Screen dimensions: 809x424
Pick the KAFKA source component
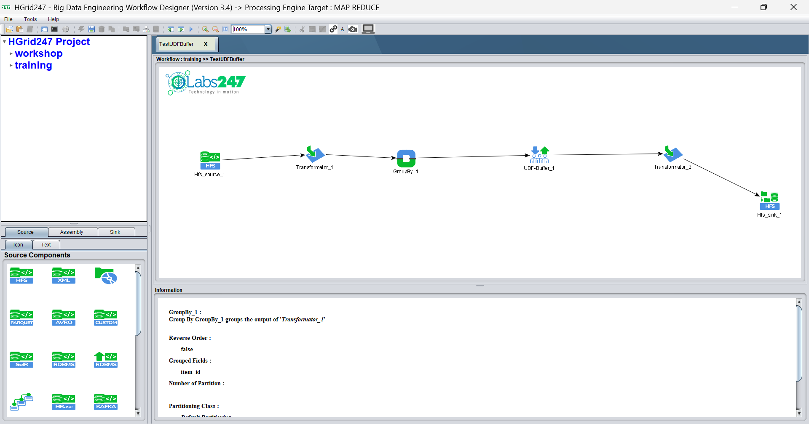coord(106,402)
